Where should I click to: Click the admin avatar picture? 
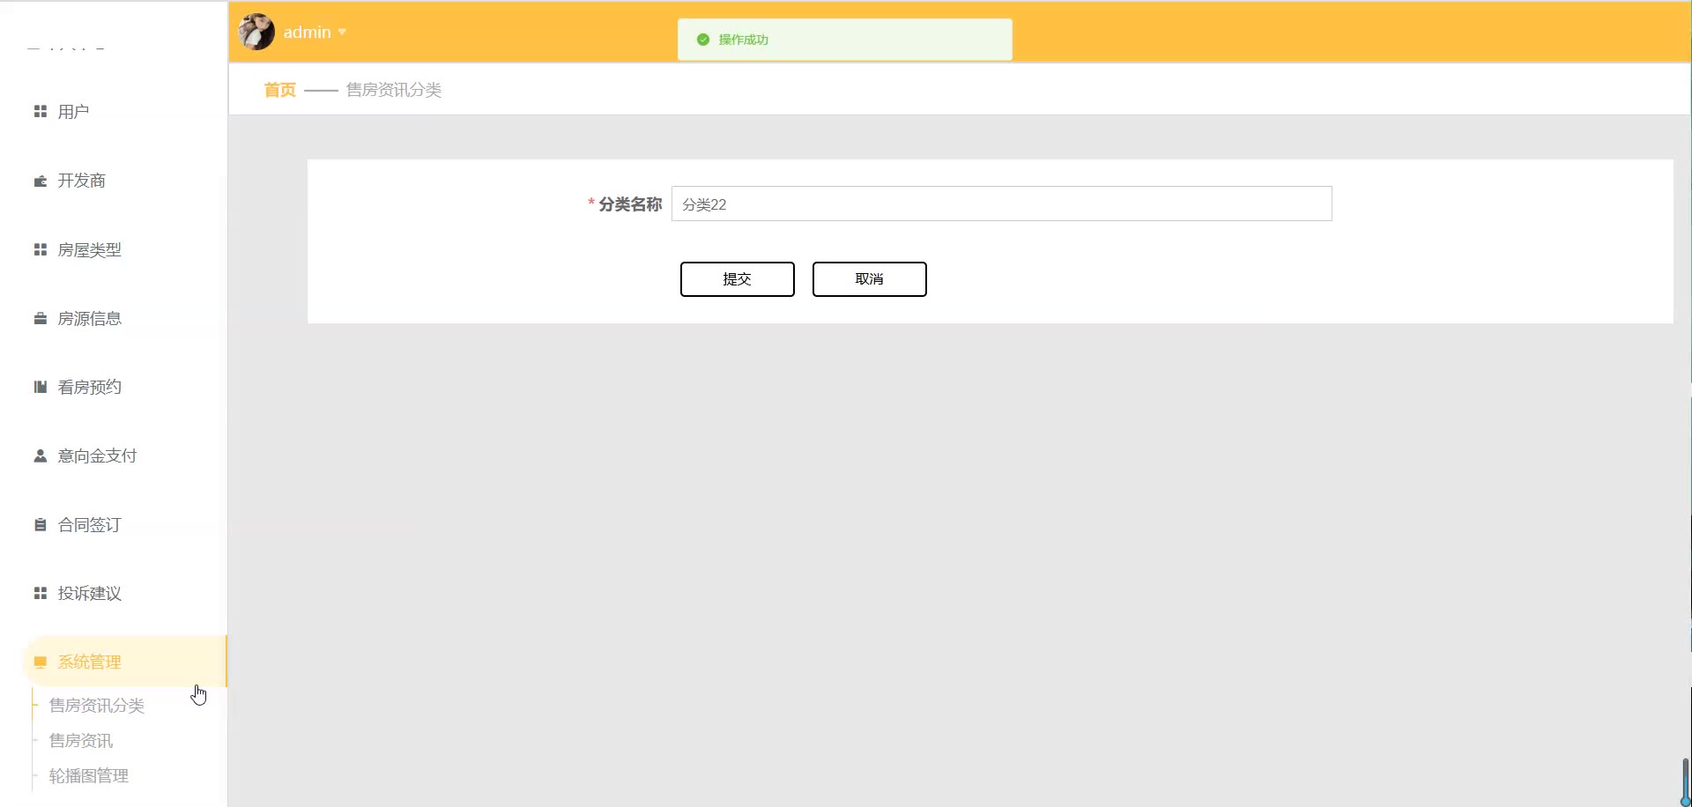[256, 32]
